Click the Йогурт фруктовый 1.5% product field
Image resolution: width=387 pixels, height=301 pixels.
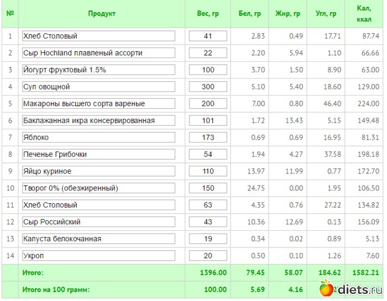point(98,70)
